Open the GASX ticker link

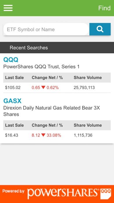12,101
